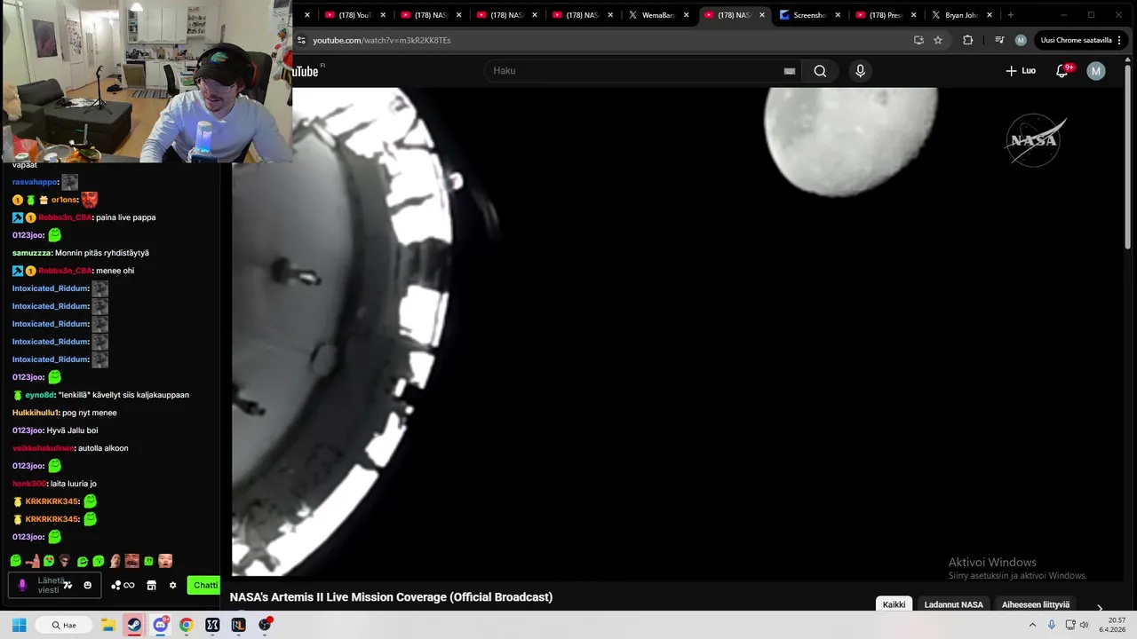
Task: Click username Hulkkihullu1 in chat
Action: [x=36, y=413]
